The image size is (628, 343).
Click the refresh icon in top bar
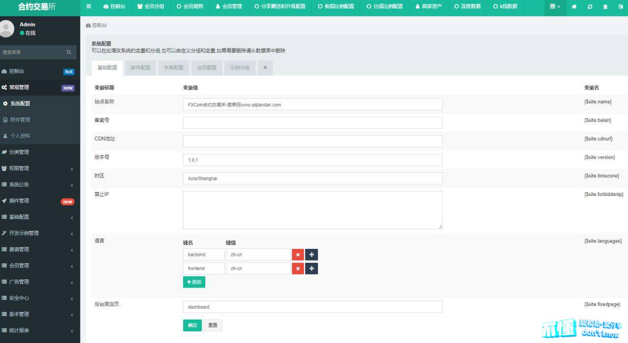pos(589,7)
